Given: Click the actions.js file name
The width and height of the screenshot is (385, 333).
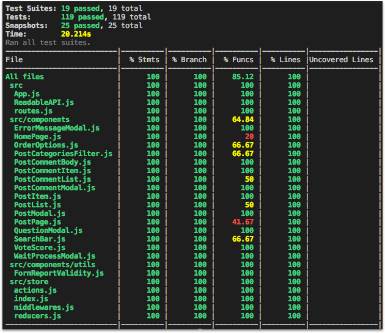Looking at the screenshot, I should pos(35,290).
